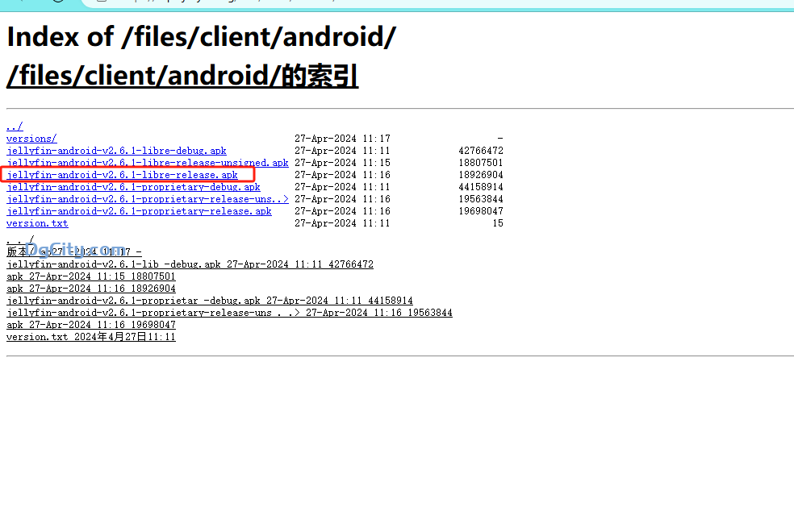The image size is (794, 511).
Task: Click translated line ending with 42766472
Action: point(190,264)
